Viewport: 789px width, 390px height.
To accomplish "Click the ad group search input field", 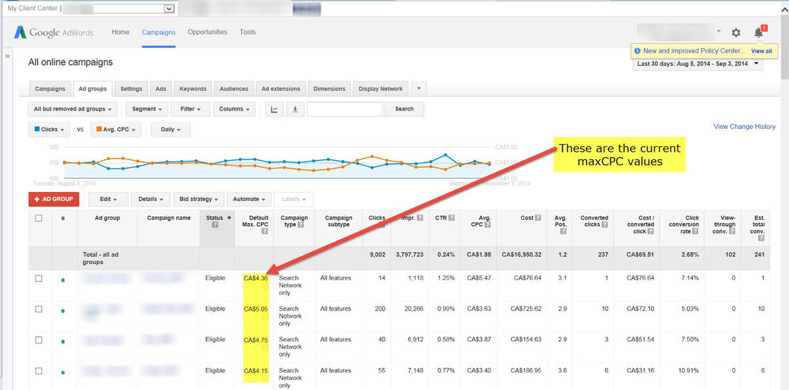I will [345, 109].
